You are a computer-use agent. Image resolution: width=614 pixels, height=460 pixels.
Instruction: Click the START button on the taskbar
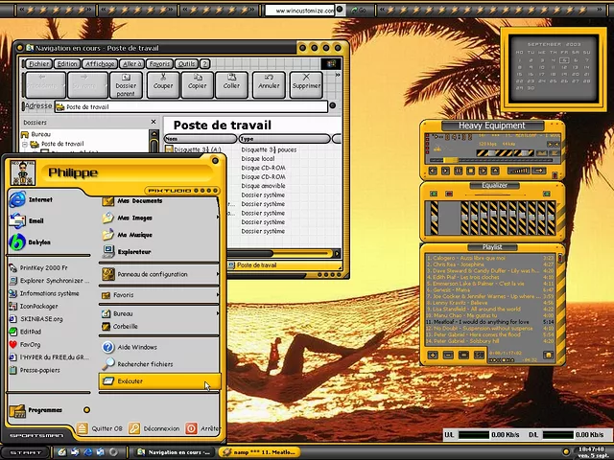click(x=25, y=451)
